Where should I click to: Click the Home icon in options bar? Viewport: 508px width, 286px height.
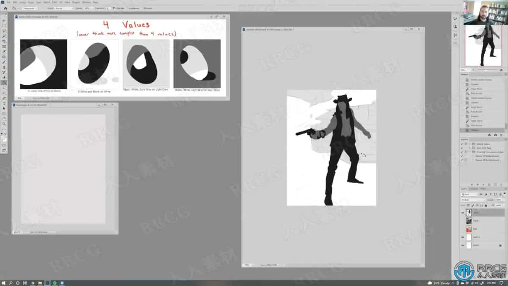pos(5,8)
